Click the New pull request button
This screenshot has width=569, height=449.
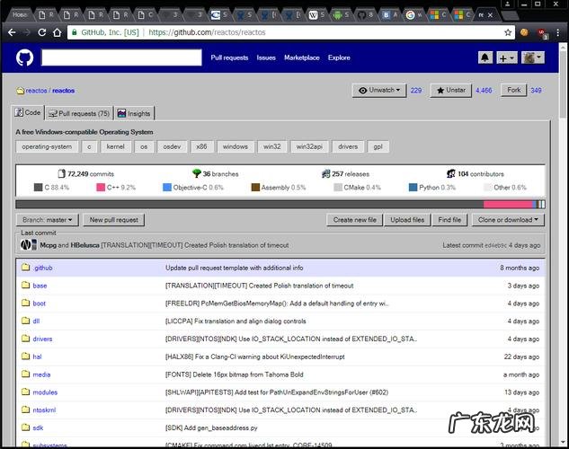click(x=114, y=219)
